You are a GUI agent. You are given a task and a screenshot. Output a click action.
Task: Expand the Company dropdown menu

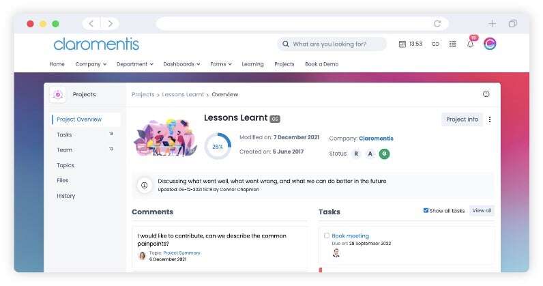tap(91, 64)
